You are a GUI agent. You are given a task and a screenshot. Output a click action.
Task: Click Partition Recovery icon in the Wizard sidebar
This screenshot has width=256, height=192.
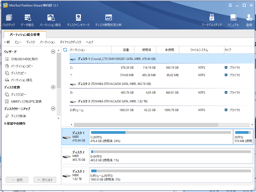pos(7,80)
